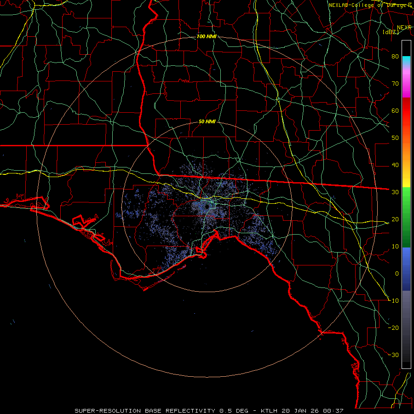Click the 60 dBZ scale label

pyautogui.click(x=395, y=110)
